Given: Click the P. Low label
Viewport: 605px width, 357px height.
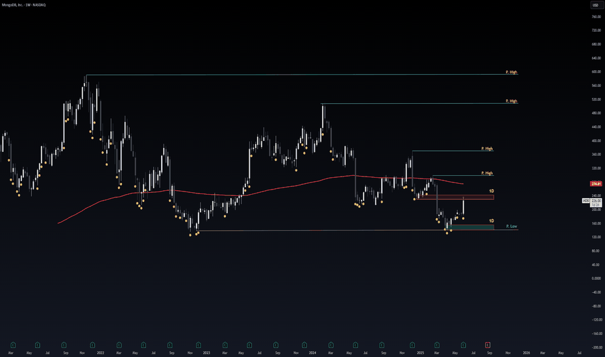Looking at the screenshot, I should click(x=512, y=227).
